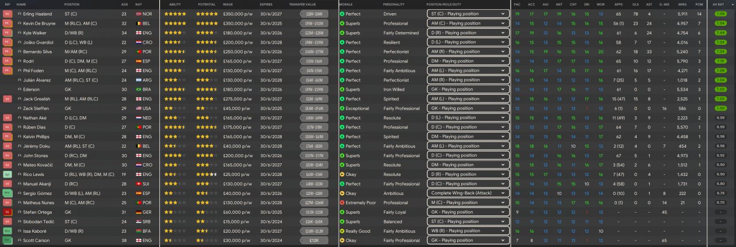Click Kalvin Phillips's Spirited personality text

click(391, 137)
